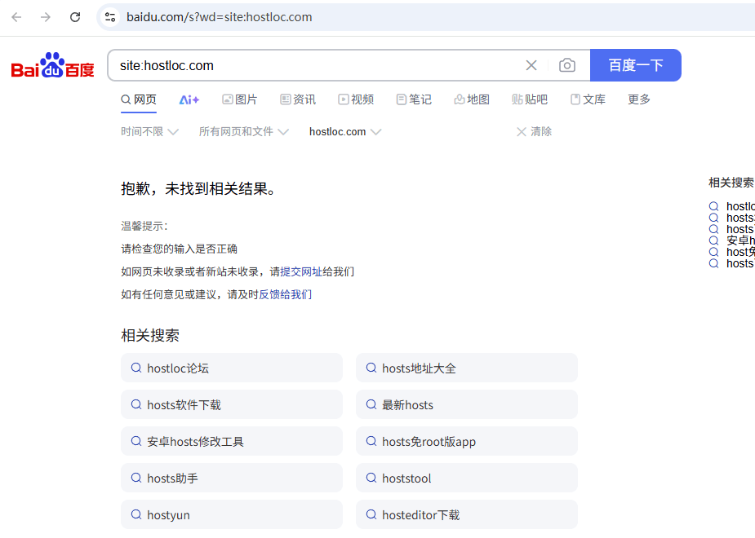Select the 网页 tab
The height and width of the screenshot is (538, 755).
point(139,99)
